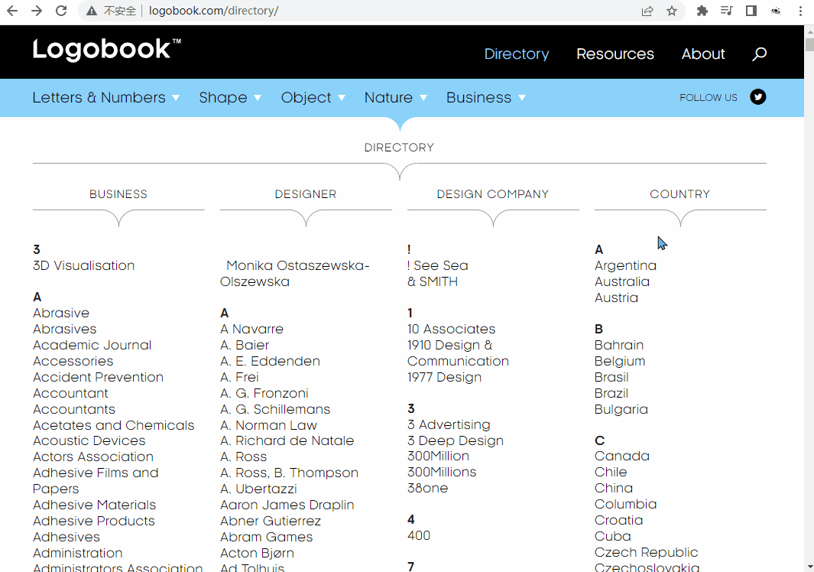Viewport: 814px width, 572px height.
Task: Open Australia country link
Action: click(x=622, y=281)
